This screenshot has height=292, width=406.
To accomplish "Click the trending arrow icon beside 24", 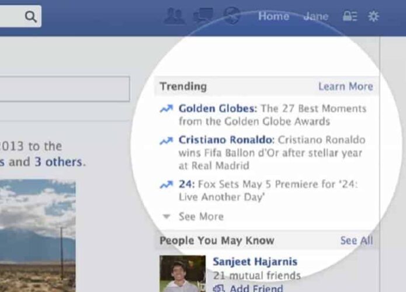I will [166, 185].
